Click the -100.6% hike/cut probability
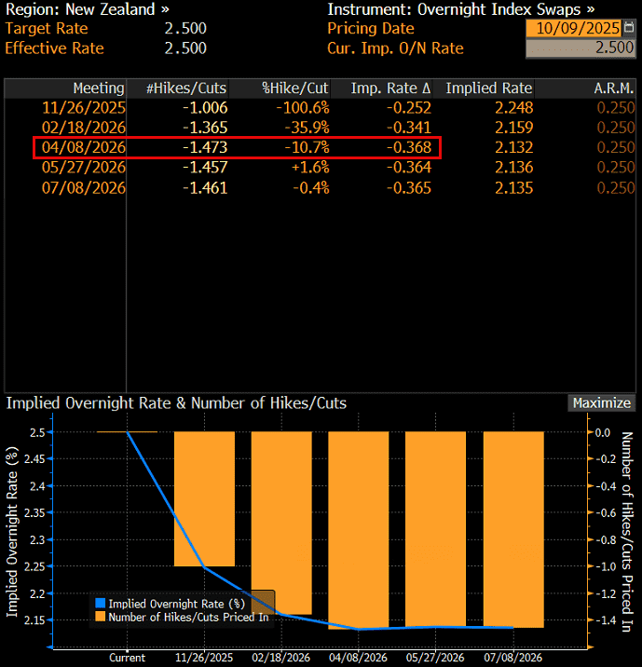The height and width of the screenshot is (667, 642). point(303,108)
